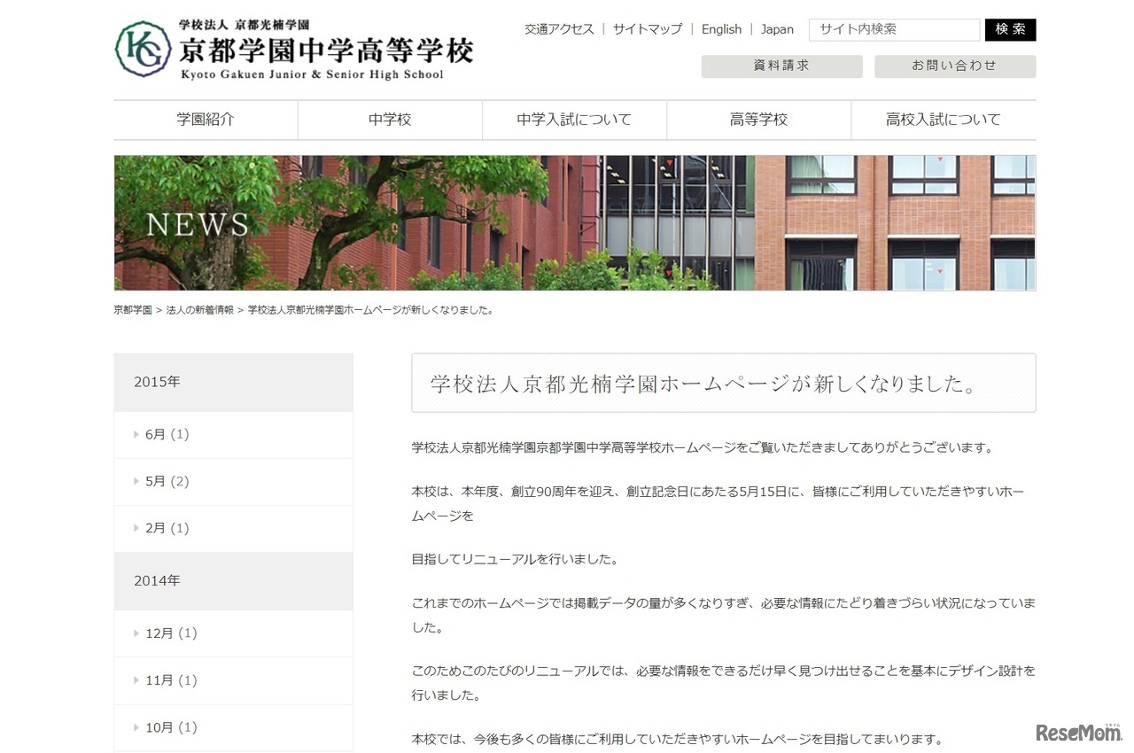
Task: Click the arrow icon beside 2月 (1)
Action: (x=138, y=528)
